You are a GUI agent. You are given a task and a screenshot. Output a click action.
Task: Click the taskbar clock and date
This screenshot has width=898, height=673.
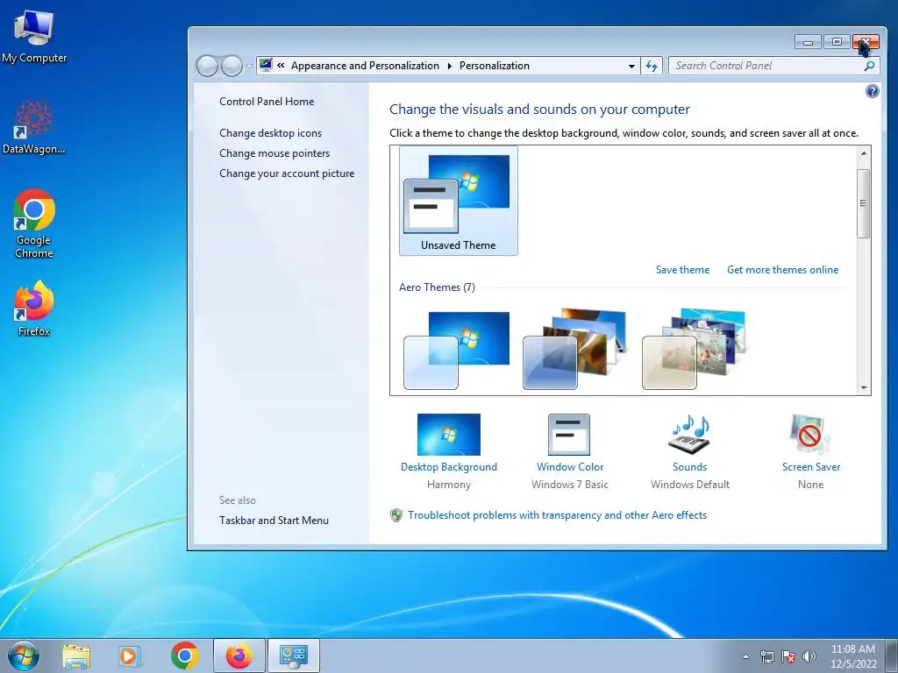[x=853, y=656]
